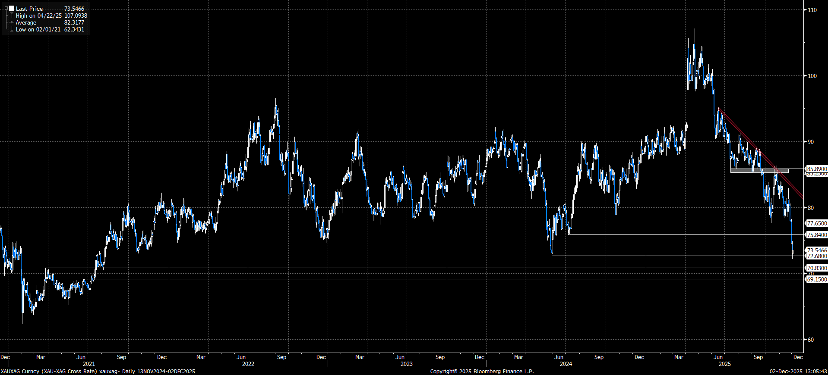The height and width of the screenshot is (375, 828).
Task: Click the Low marker icon in legend
Action: point(12,29)
